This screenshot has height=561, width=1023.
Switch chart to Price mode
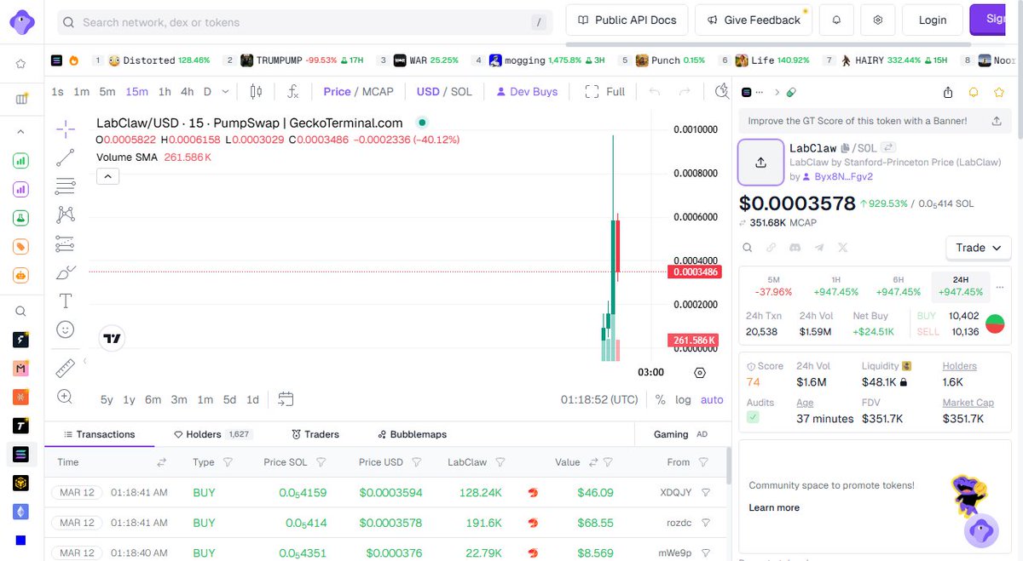click(337, 91)
